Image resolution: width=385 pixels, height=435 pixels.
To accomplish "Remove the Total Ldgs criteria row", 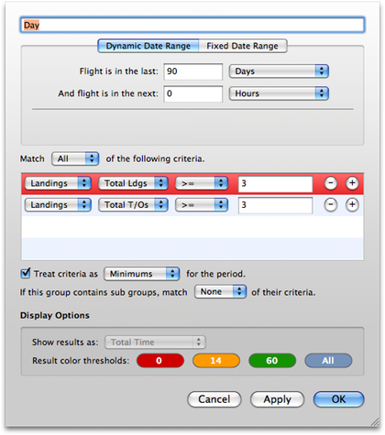I will (331, 183).
